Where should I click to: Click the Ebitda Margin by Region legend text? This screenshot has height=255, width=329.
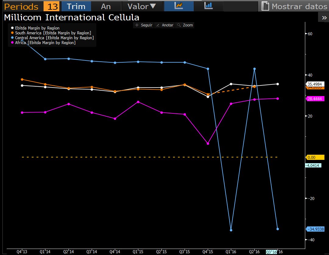(x=37, y=28)
